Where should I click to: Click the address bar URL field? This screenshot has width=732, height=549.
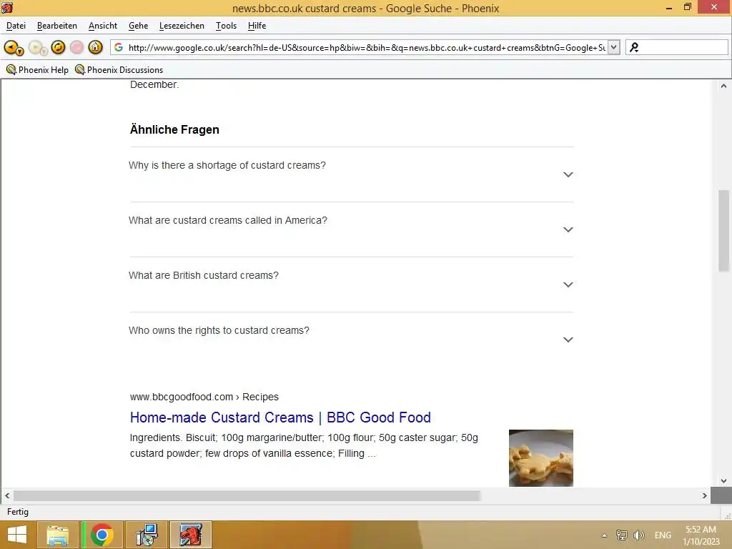(x=367, y=48)
